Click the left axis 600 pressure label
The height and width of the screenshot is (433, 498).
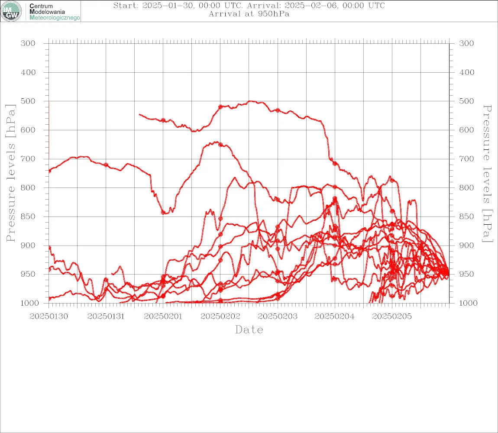coord(28,130)
